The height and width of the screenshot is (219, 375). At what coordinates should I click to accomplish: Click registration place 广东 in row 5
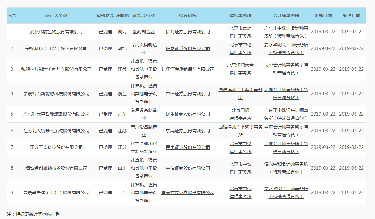[122, 114]
